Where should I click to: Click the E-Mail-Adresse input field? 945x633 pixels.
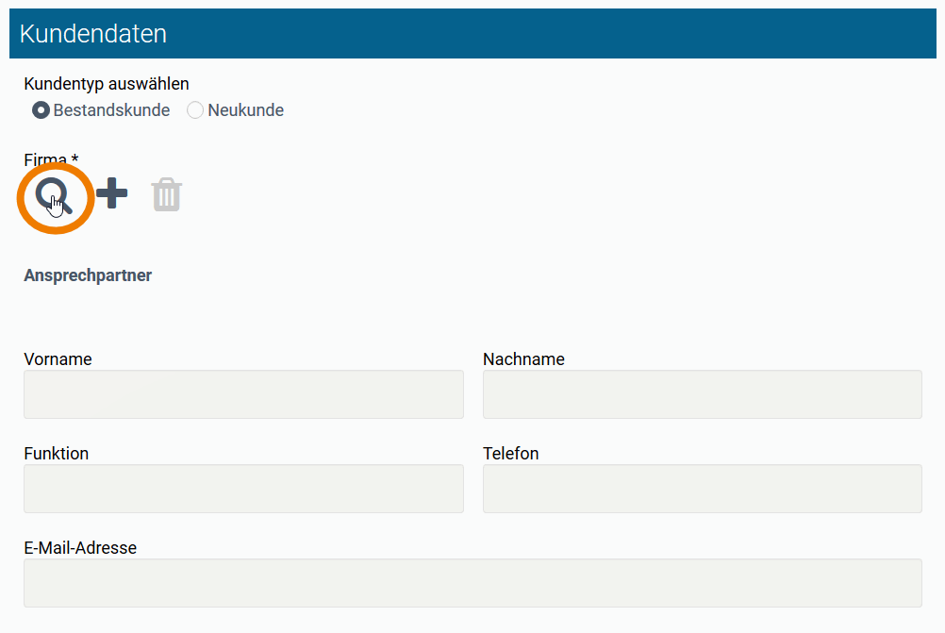[x=472, y=583]
